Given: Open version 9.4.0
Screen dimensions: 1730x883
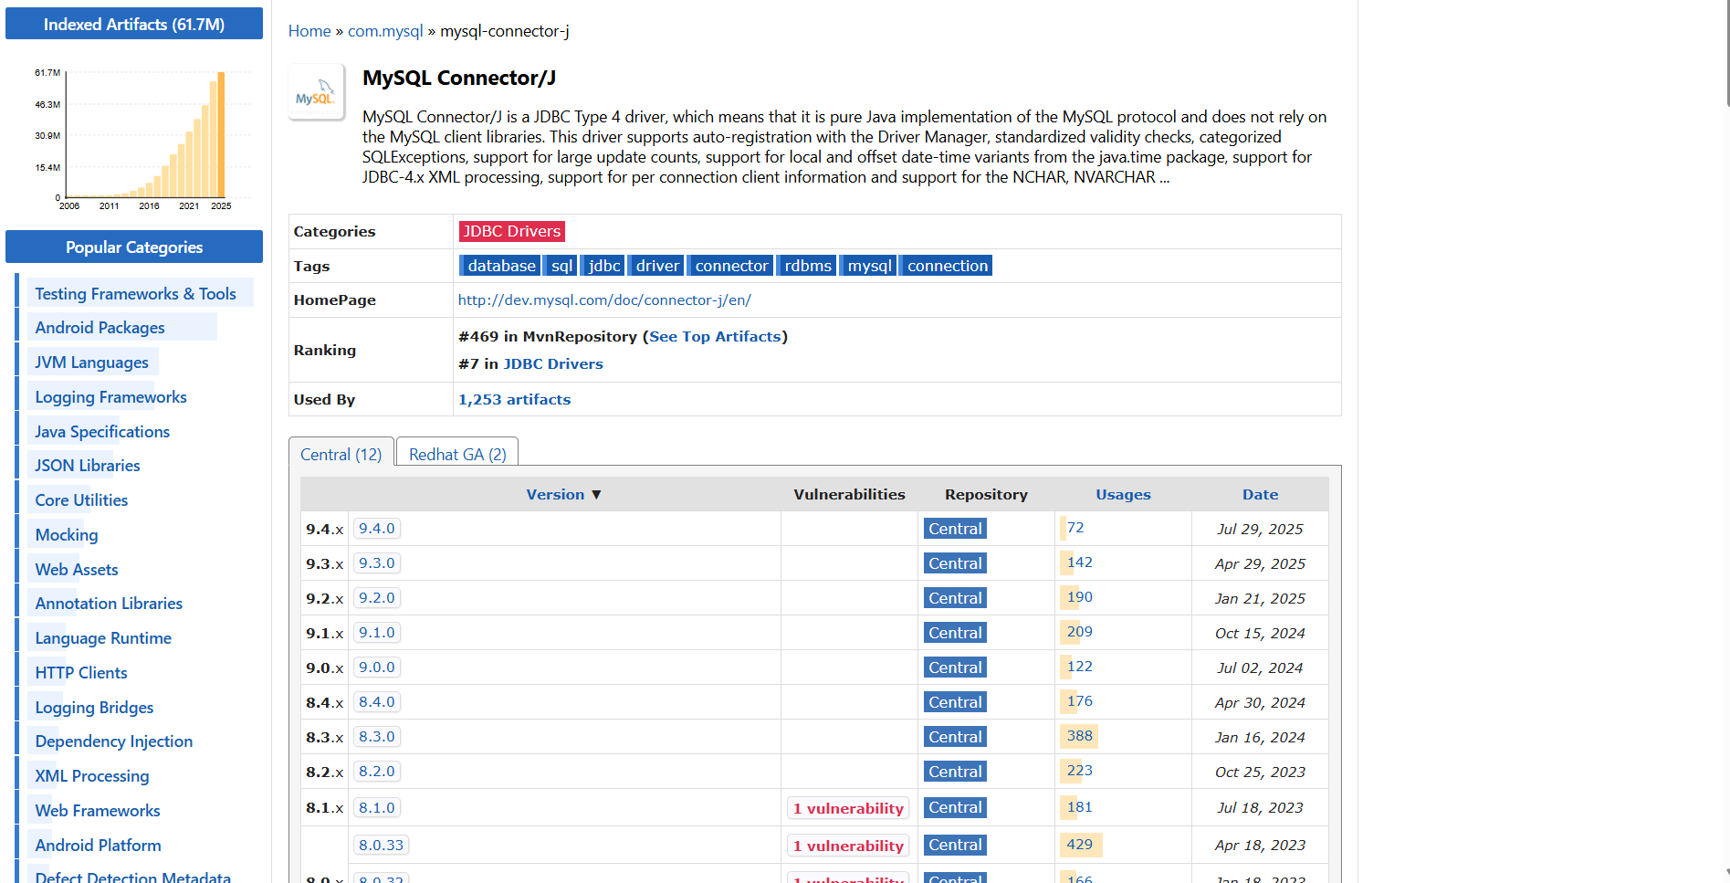Looking at the screenshot, I should pos(377,529).
